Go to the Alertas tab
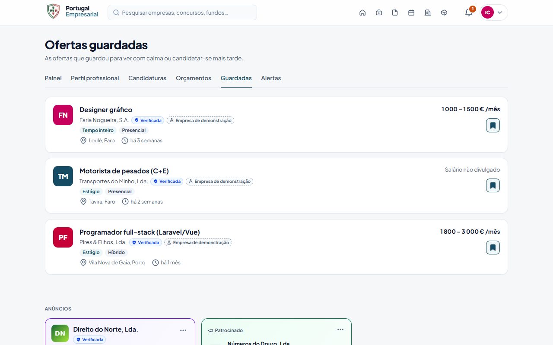Screen dimensions: 553x345 271,78
